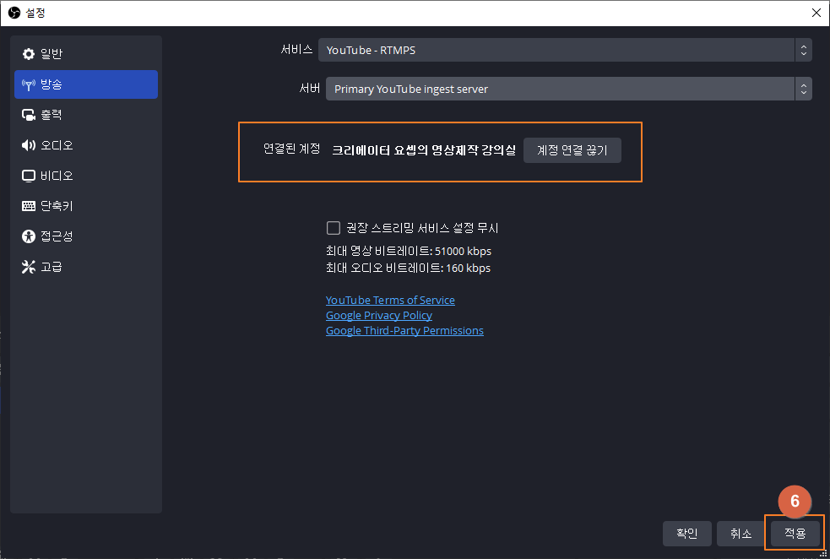Click the arrow stepper of the 서비스 combo box

pyautogui.click(x=804, y=50)
